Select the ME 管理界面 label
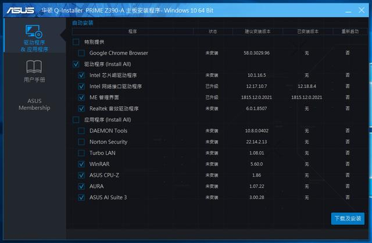This screenshot has width=372, height=243. click(x=104, y=97)
